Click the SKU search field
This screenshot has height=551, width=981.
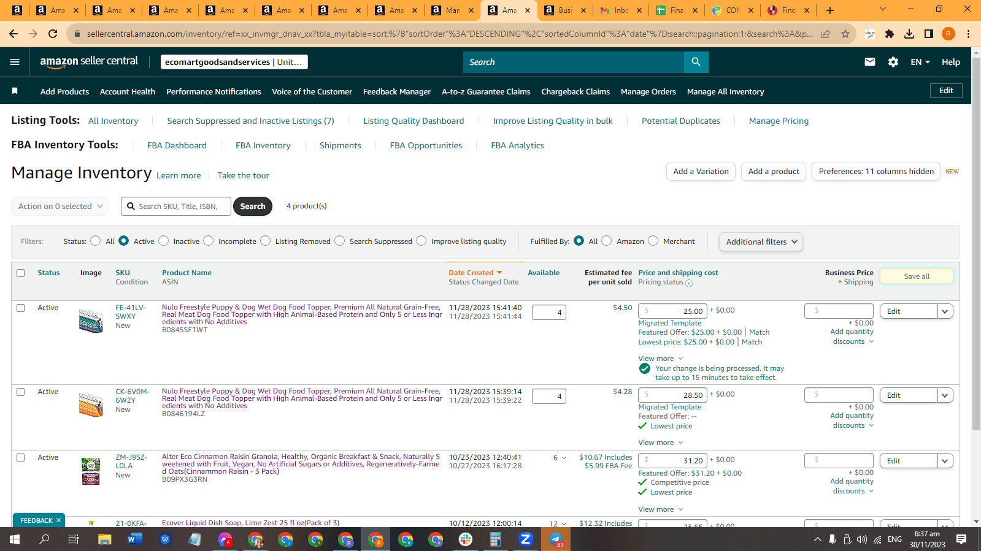tap(176, 207)
